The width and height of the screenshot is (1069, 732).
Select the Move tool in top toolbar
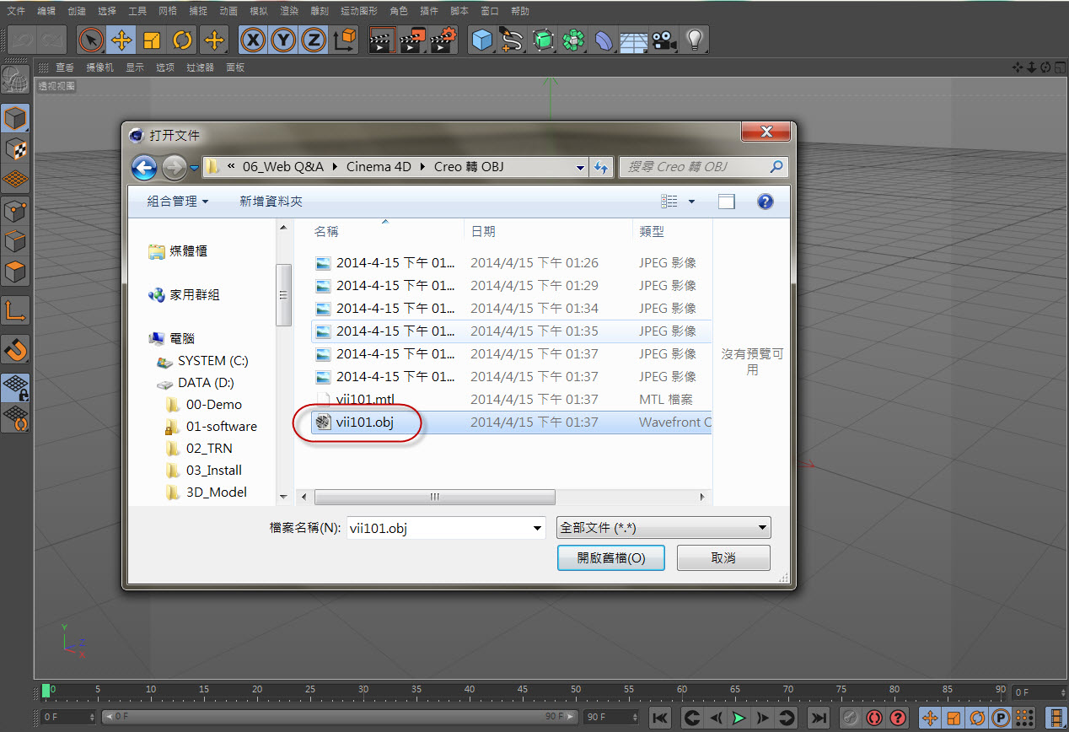(x=121, y=40)
